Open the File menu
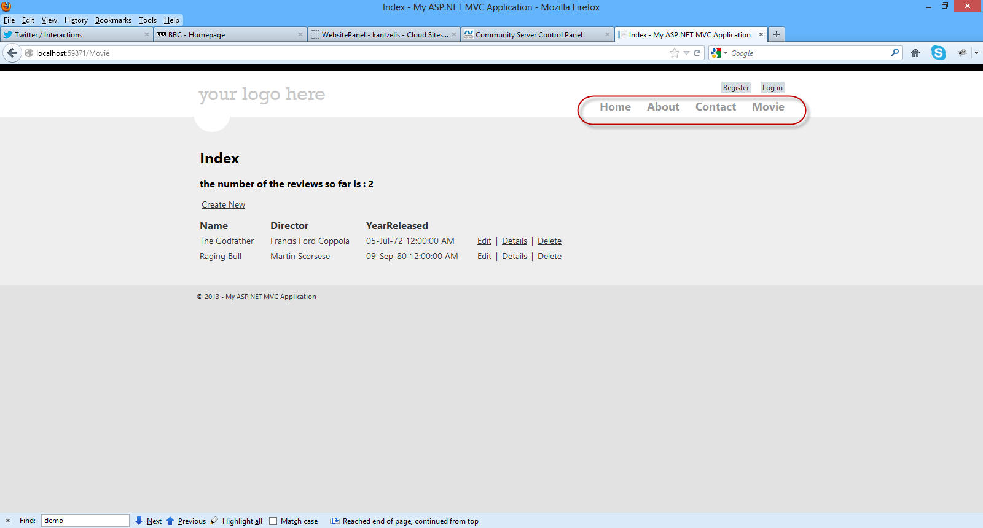The width and height of the screenshot is (983, 528). click(9, 20)
